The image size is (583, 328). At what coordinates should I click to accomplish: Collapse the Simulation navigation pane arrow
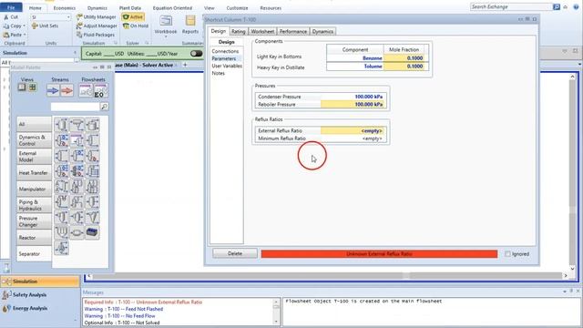coord(75,53)
